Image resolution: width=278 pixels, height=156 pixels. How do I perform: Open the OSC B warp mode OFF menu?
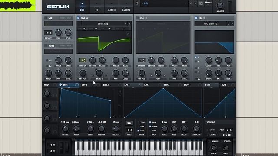[x=158, y=79]
